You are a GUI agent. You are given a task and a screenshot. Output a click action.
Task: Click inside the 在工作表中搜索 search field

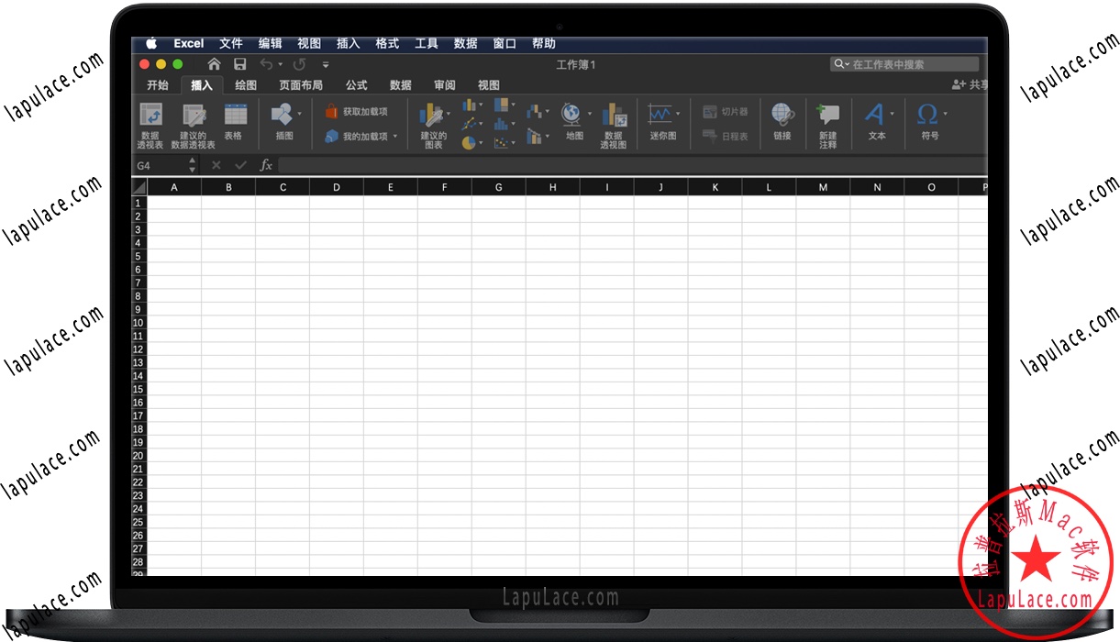tap(904, 63)
